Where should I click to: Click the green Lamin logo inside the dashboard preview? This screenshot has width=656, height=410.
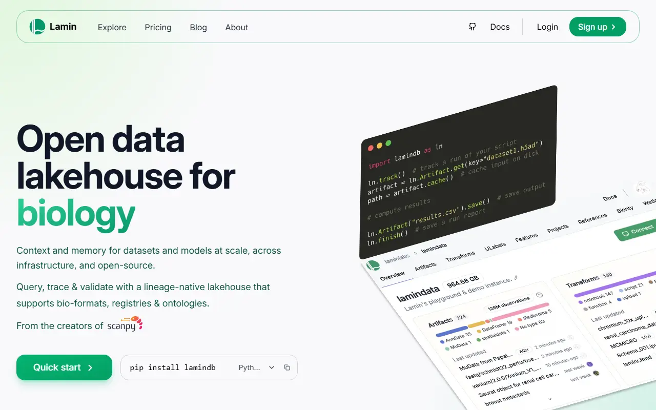pyautogui.click(x=373, y=265)
